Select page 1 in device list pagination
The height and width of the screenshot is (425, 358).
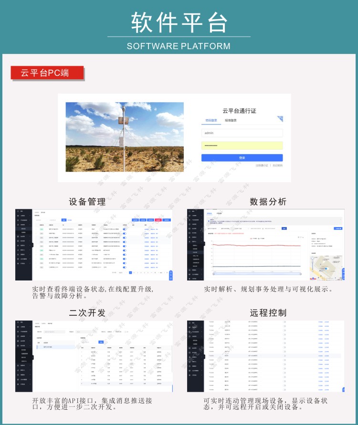click(x=130, y=272)
